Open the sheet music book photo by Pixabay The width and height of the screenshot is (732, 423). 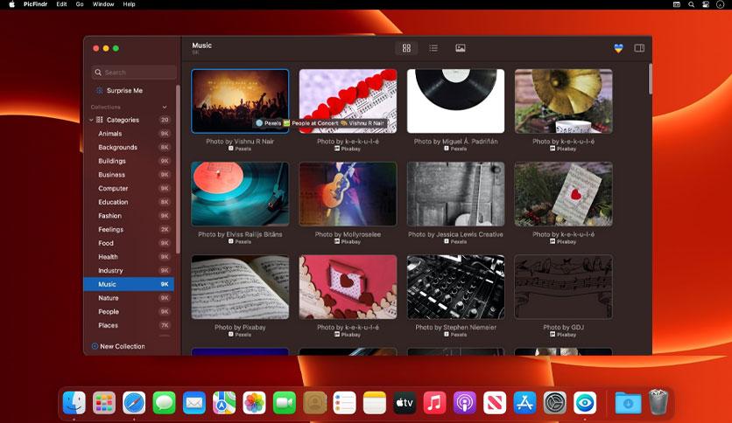(x=240, y=287)
